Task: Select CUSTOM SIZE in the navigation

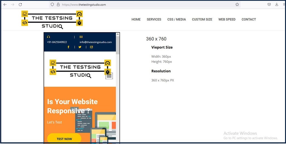Action: [202, 20]
